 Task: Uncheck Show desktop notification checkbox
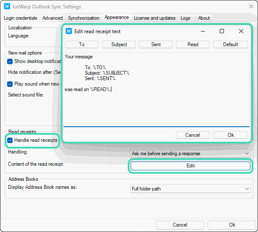11,61
